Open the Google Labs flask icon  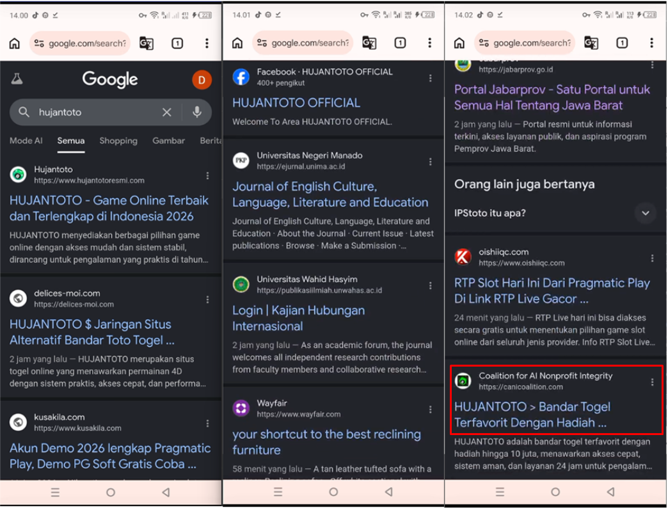(x=17, y=79)
